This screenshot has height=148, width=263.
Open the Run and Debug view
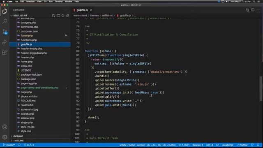(x=5, y=42)
